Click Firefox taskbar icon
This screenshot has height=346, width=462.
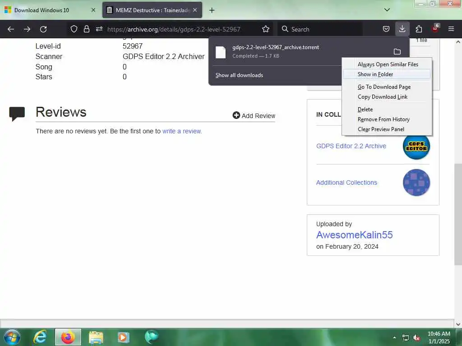[x=68, y=337]
